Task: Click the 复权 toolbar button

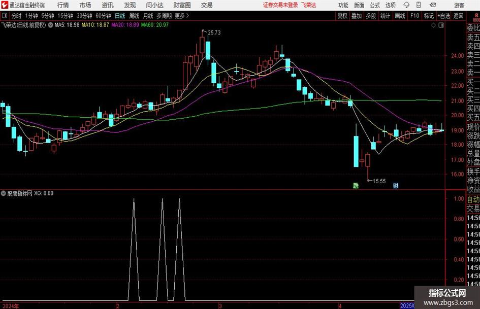Action: click(x=342, y=16)
